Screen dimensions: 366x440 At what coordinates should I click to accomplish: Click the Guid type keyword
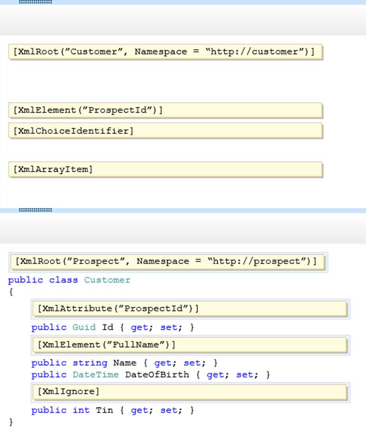click(x=84, y=327)
